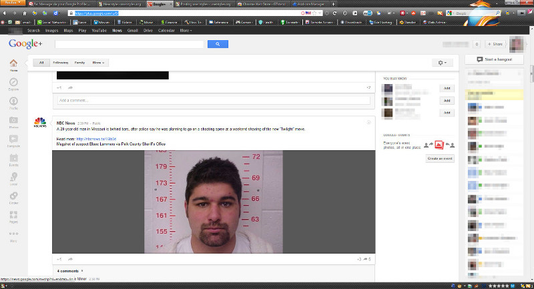Add the third suggested person

pos(447,112)
